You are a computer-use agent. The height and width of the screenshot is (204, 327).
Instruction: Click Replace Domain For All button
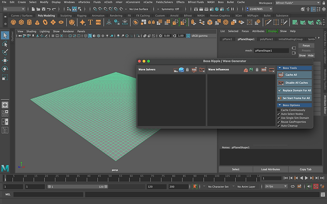click(x=294, y=90)
